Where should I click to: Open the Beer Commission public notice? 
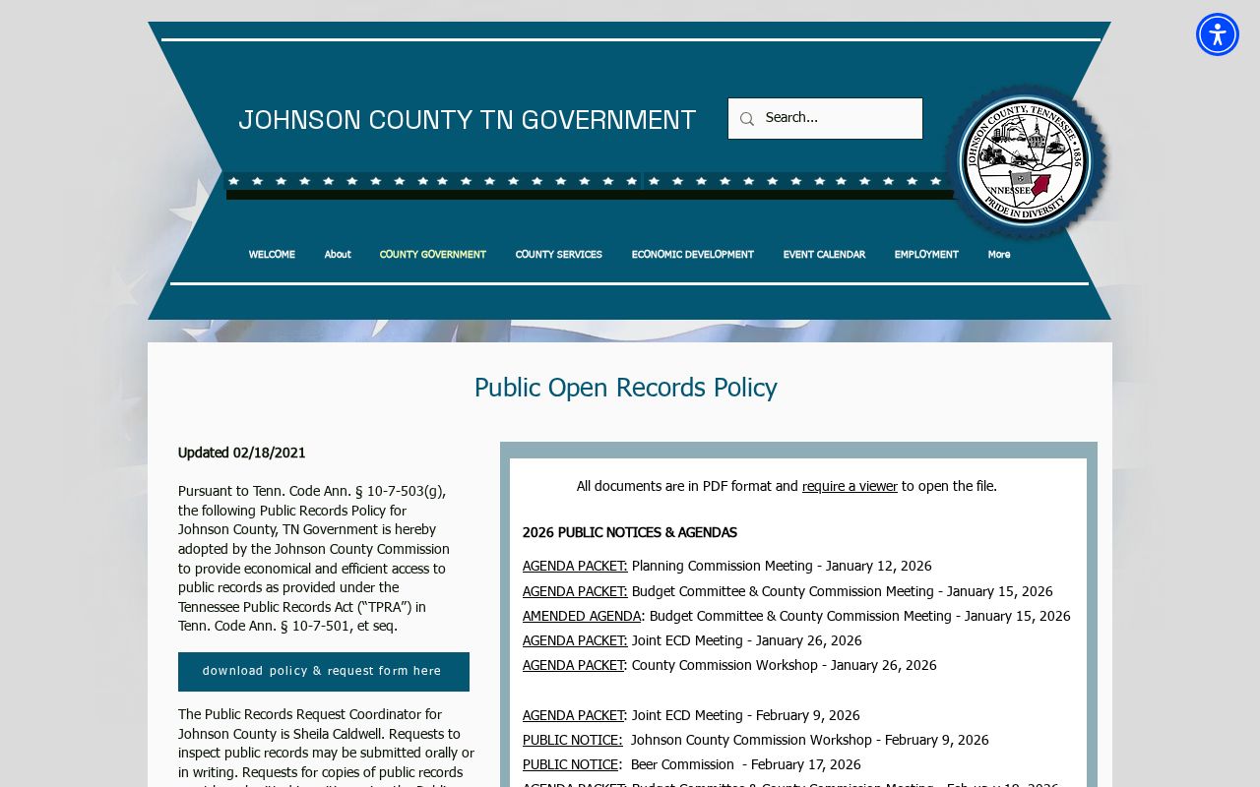pos(570,765)
